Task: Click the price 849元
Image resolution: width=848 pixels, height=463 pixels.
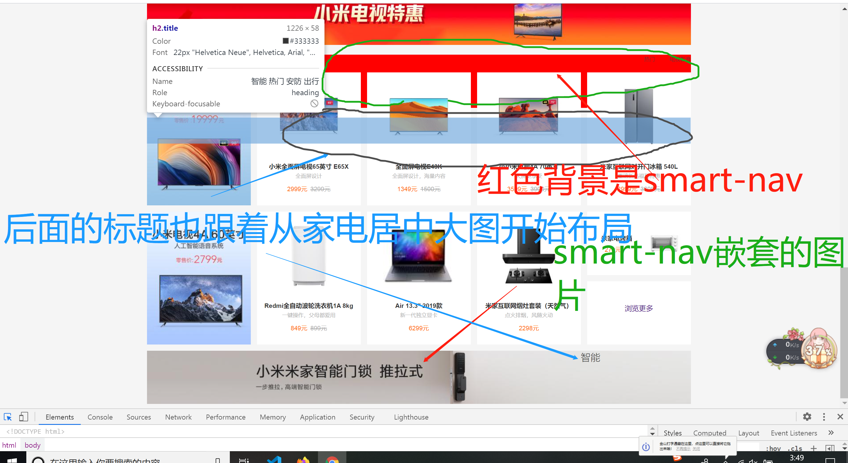Action: tap(298, 328)
